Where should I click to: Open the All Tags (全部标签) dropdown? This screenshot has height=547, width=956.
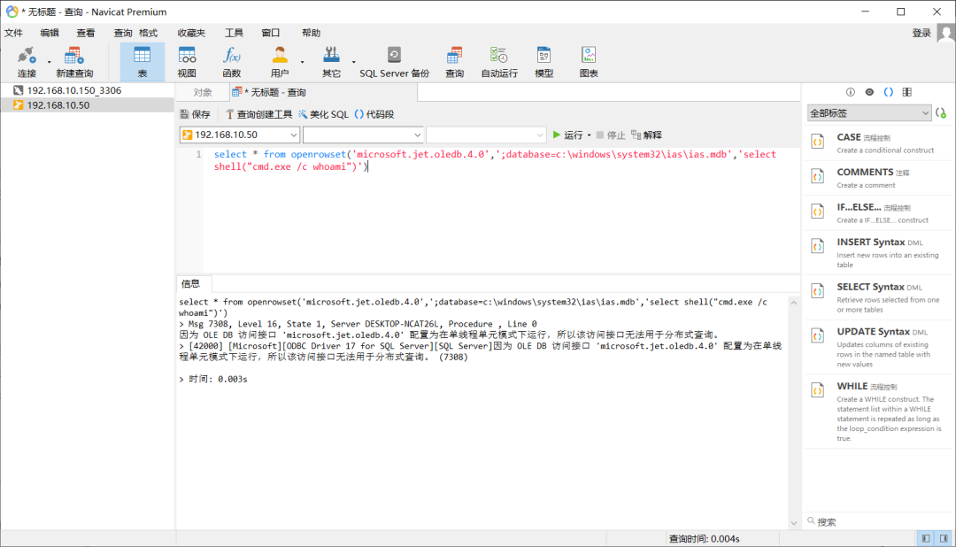[x=869, y=113]
